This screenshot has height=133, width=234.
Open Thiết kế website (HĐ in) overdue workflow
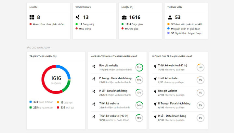[x=173, y=65]
